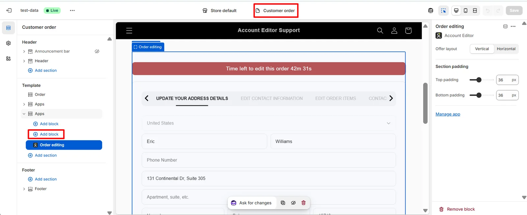The height and width of the screenshot is (215, 527).
Task: Switch to fullscreen preview icon
Action: coord(475,11)
